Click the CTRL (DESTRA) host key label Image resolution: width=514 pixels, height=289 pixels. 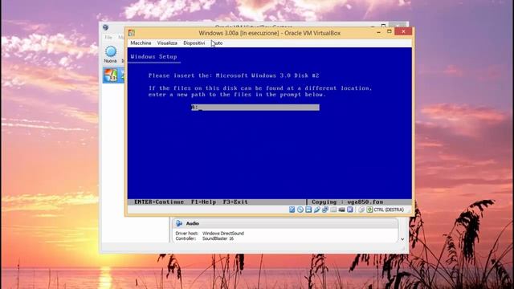[x=389, y=210]
